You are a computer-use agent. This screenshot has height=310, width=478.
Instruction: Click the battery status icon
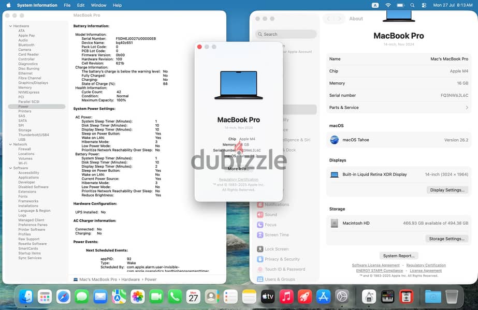click(400, 5)
